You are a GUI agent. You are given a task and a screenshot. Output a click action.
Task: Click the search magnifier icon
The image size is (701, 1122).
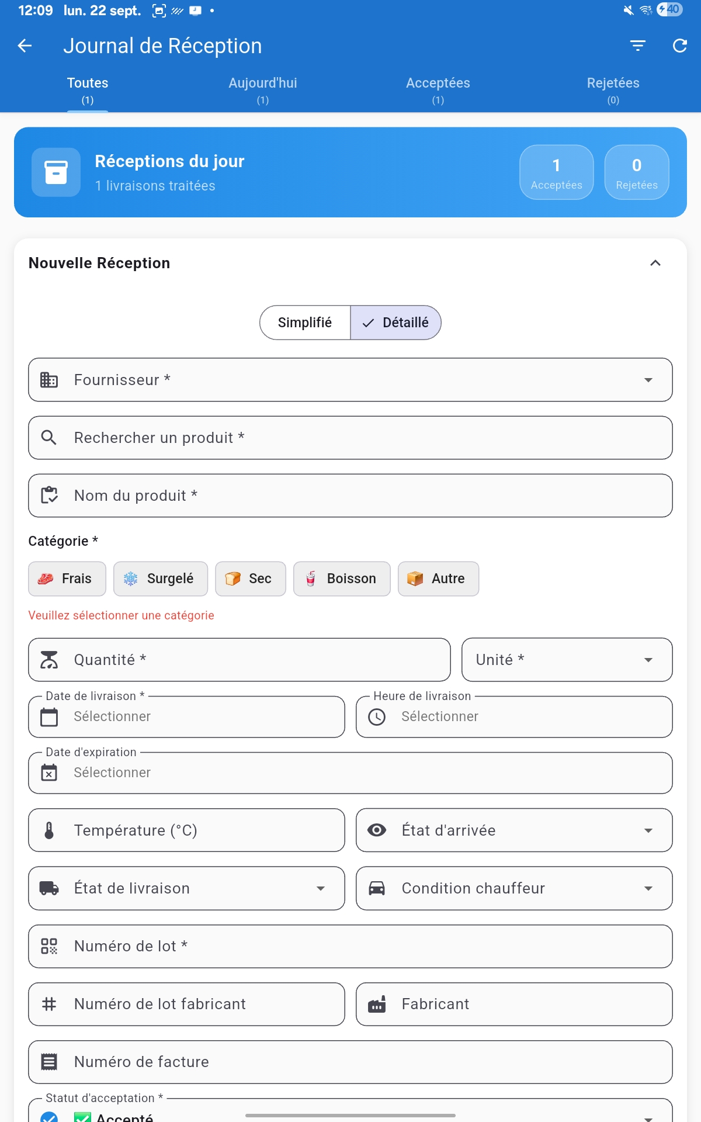tap(49, 438)
